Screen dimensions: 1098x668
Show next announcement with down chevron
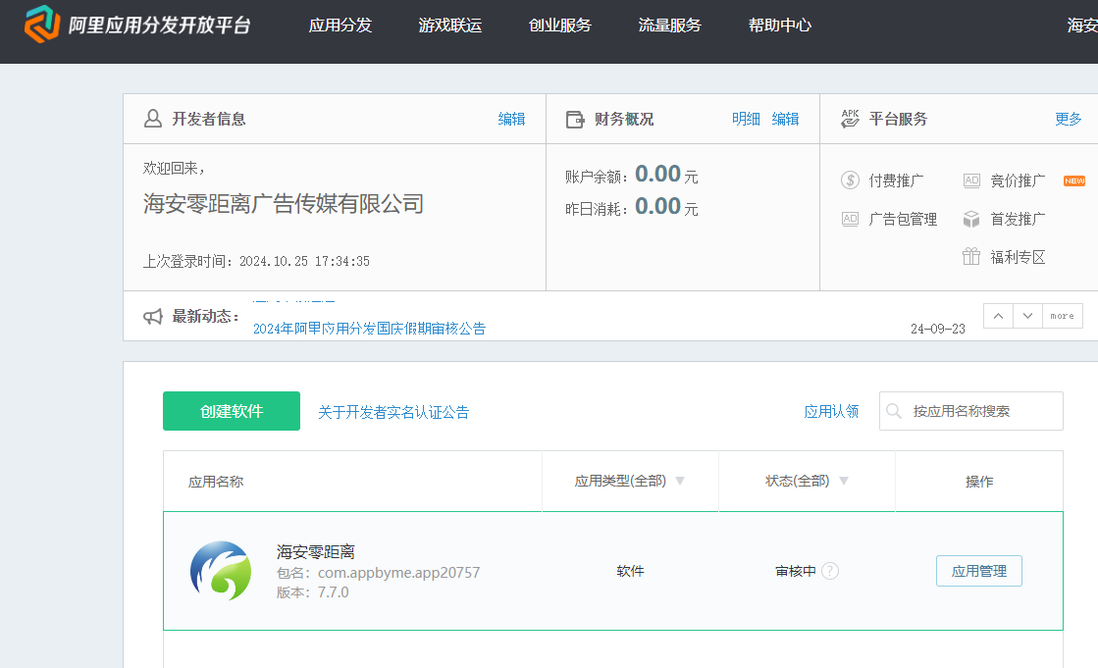click(x=1027, y=316)
